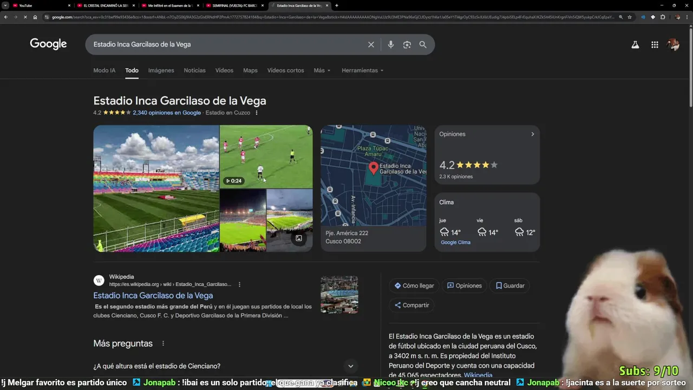This screenshot has width=693, height=390.
Task: Expand the Herramientas dropdown
Action: 363,70
